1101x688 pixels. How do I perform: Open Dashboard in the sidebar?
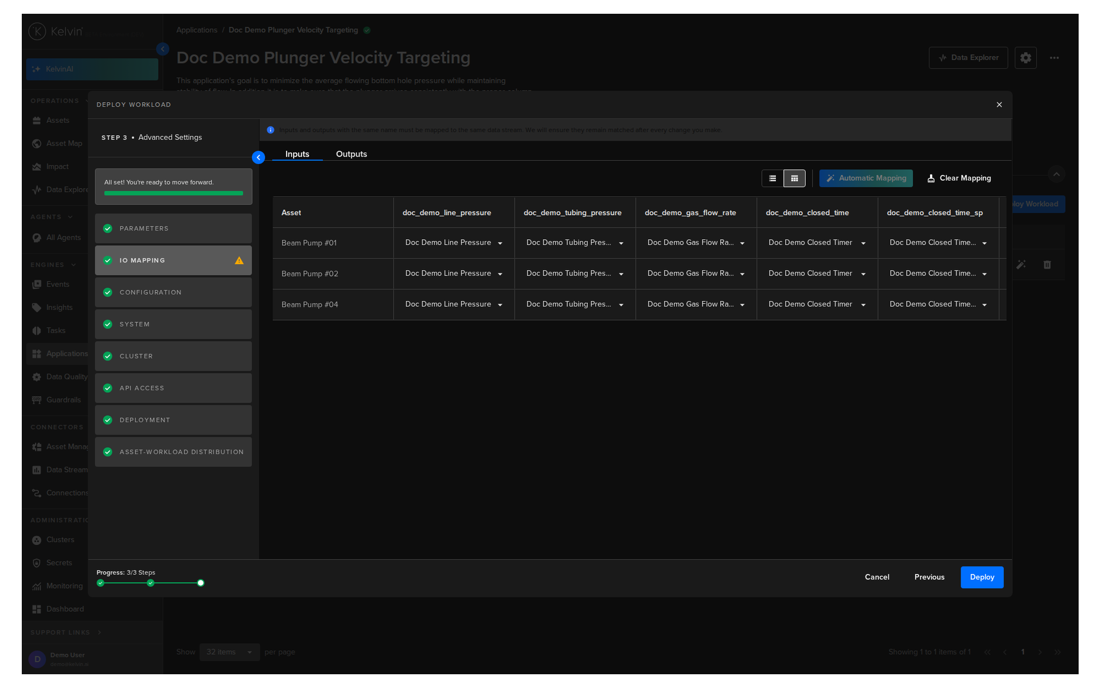click(x=57, y=609)
